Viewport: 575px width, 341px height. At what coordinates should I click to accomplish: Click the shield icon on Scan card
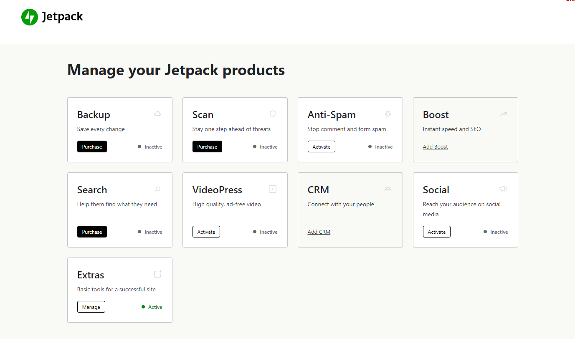[x=273, y=114]
